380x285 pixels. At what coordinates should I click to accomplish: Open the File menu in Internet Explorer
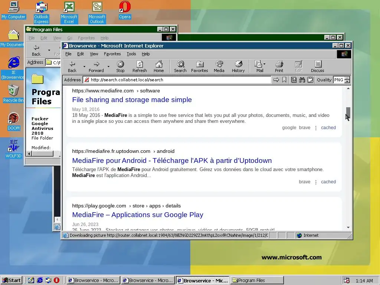click(x=68, y=54)
